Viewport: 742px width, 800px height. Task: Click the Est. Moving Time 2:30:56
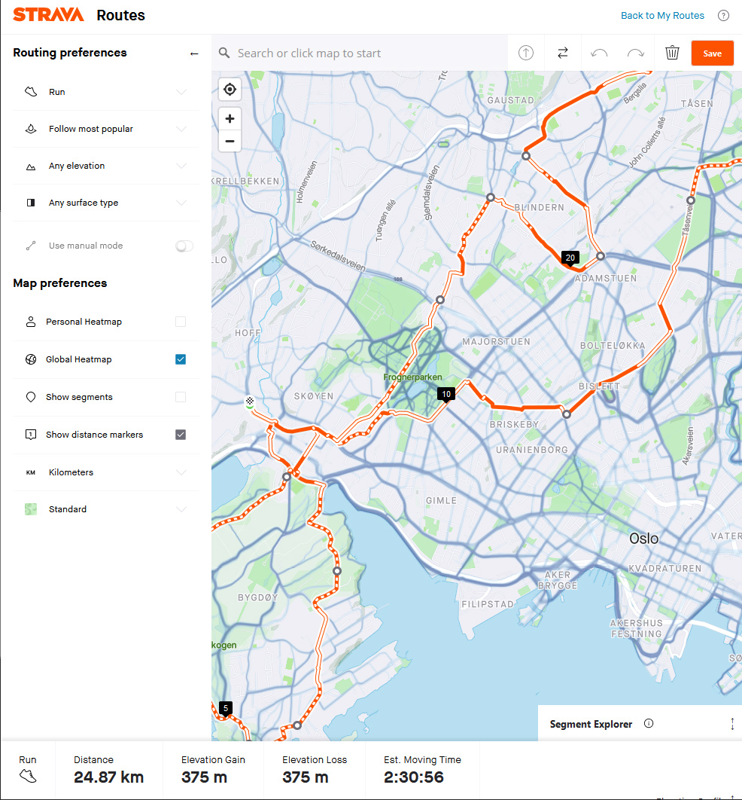tap(413, 777)
